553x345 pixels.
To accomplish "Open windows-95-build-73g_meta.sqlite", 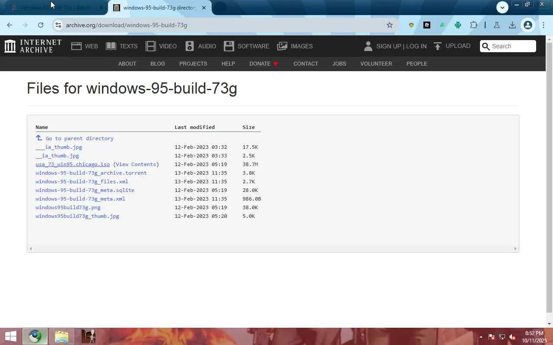I will pos(85,190).
